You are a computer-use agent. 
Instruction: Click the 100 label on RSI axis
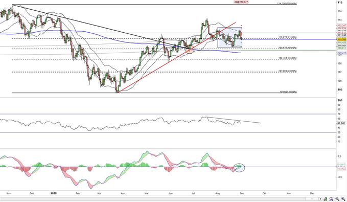[x=340, y=100]
